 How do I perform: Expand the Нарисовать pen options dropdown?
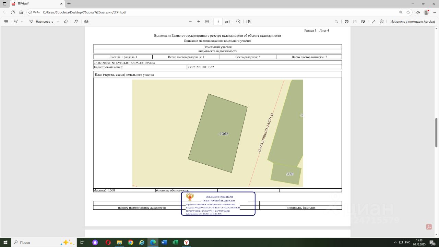click(x=57, y=21)
